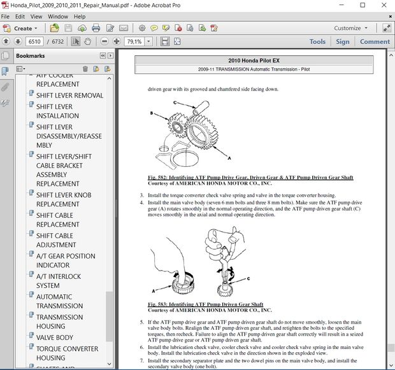Go to next page arrow button
Screen dimensions: 395x370
click(x=18, y=41)
